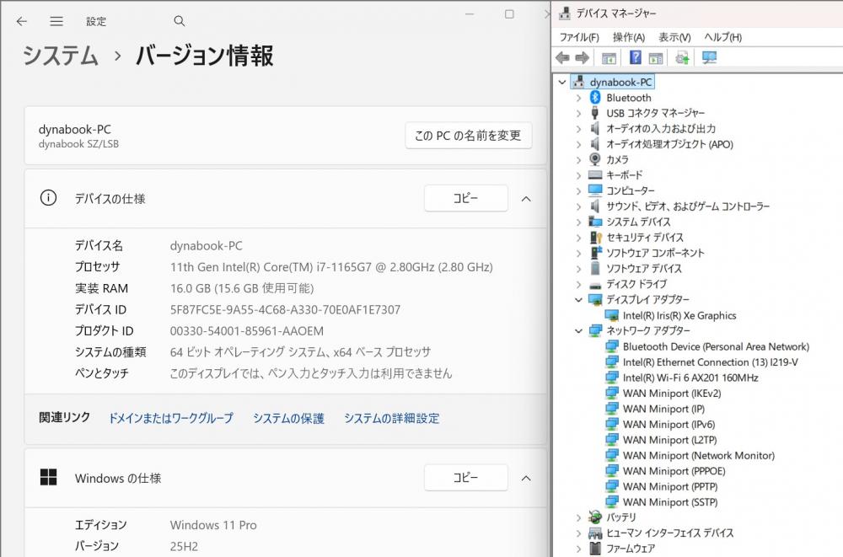Click the show/hide console tree icon

pyautogui.click(x=609, y=57)
